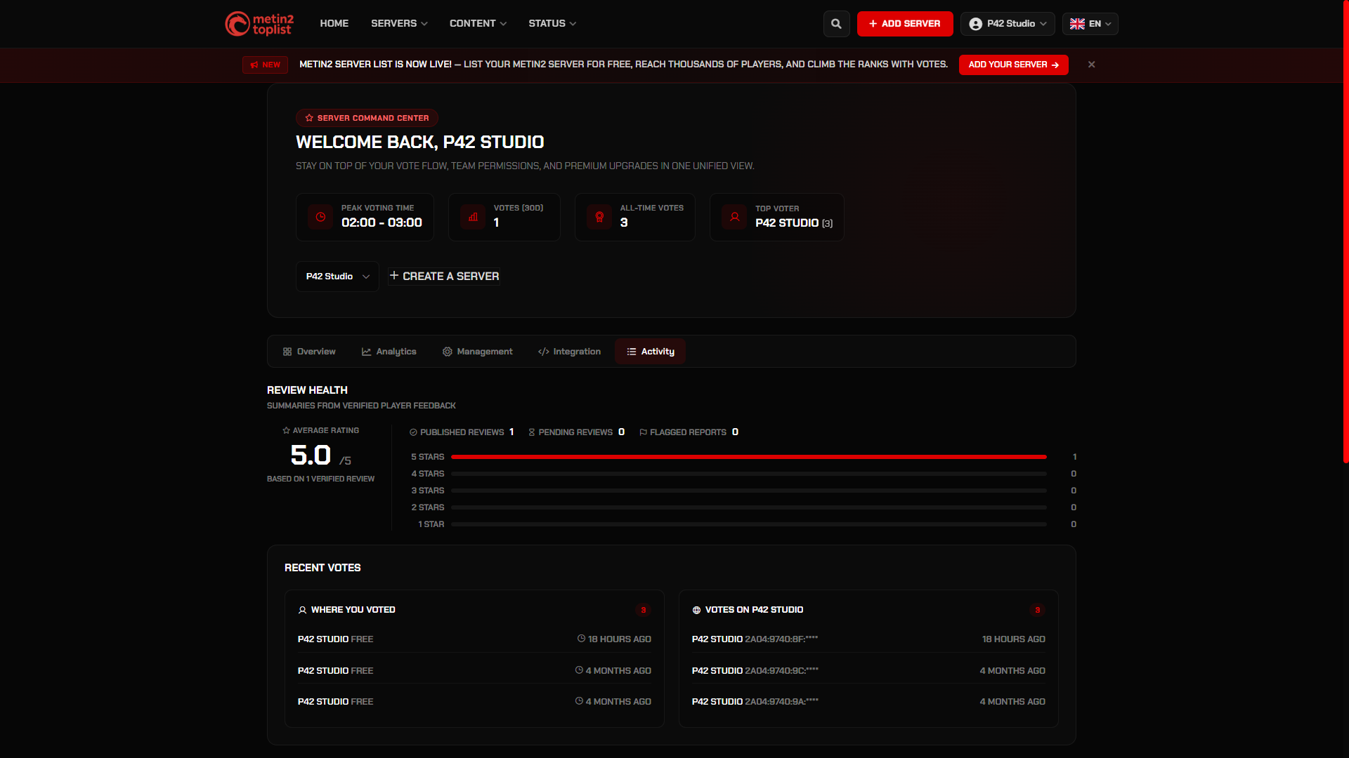Viewport: 1349px width, 758px height.
Task: Click the P42 Studio 2A04:9740:9C vote entry
Action: click(x=868, y=670)
